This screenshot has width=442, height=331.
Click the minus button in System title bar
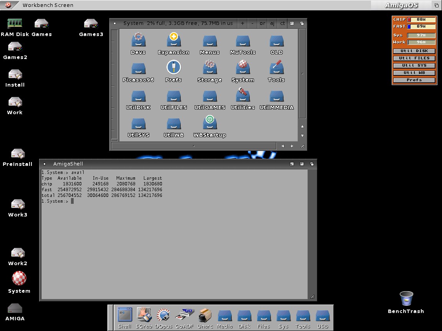pos(252,23)
